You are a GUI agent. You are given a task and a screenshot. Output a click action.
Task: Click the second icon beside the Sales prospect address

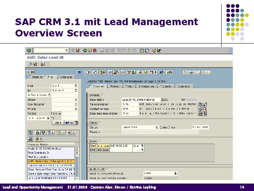pyautogui.click(x=205, y=104)
